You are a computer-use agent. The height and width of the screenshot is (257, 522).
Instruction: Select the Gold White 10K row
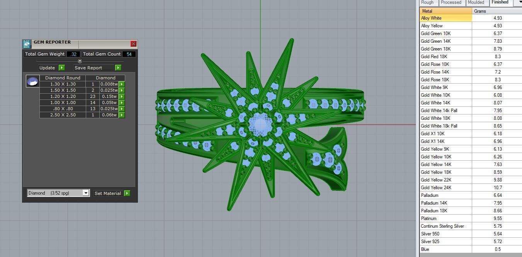tap(471, 95)
